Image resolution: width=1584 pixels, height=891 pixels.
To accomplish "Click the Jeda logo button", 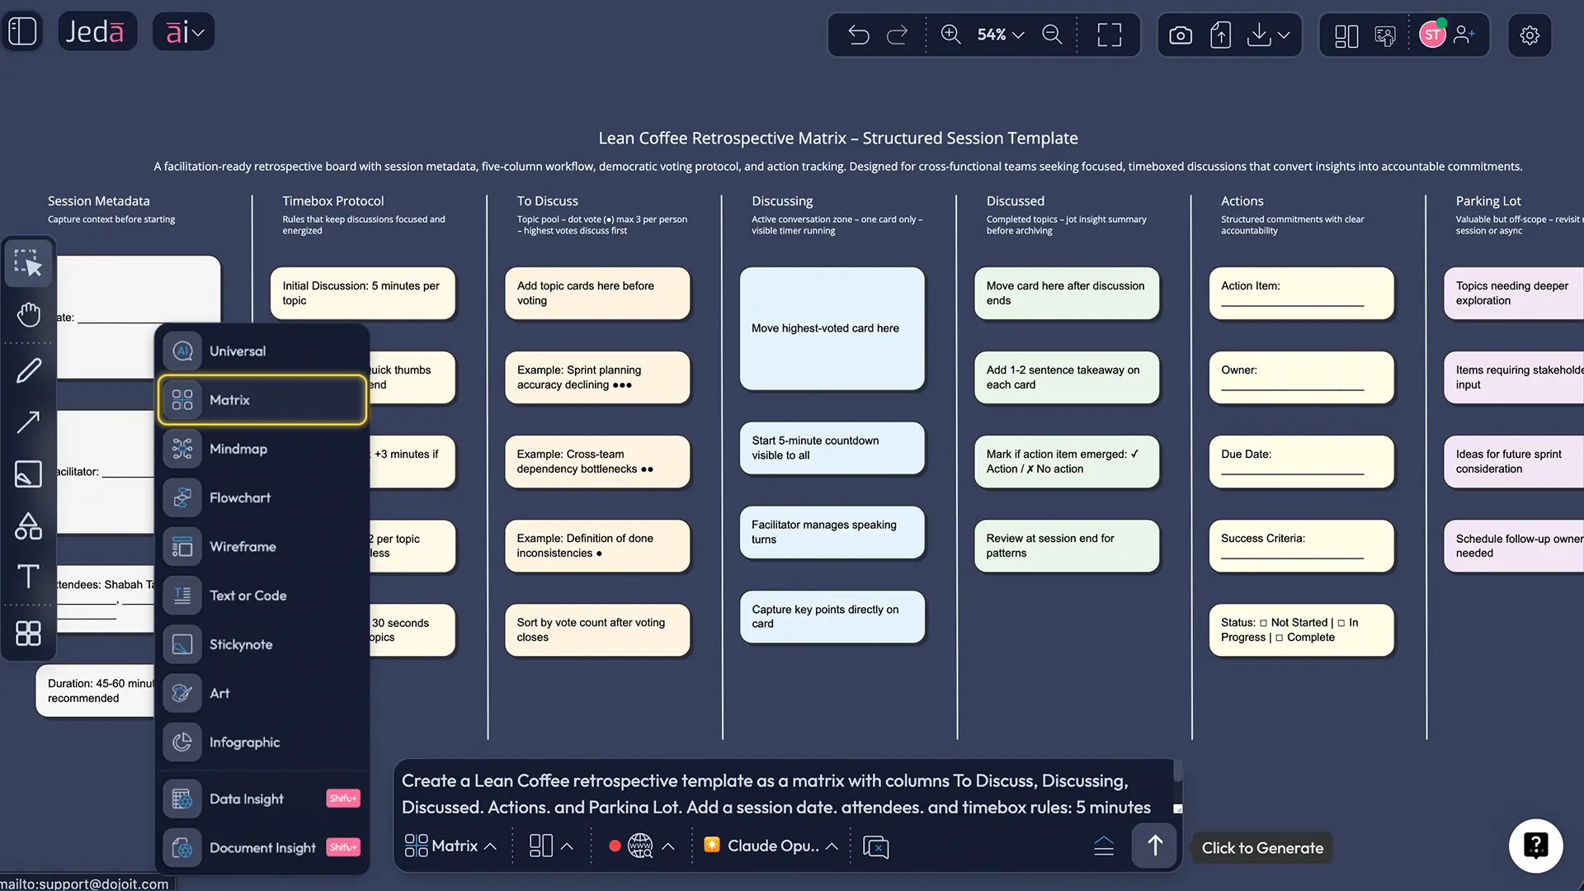I will pos(96,31).
